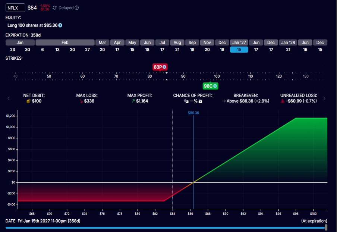Screen dimensions: 337x232
Task: Choose the Jan 23 expiration date
Action: point(13,50)
